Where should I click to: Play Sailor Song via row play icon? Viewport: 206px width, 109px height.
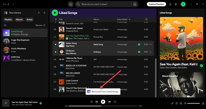click(56, 44)
